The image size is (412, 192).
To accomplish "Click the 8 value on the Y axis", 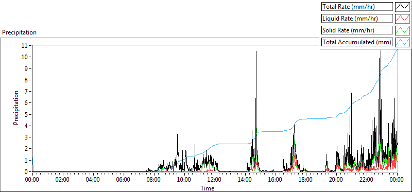I will [27, 80].
